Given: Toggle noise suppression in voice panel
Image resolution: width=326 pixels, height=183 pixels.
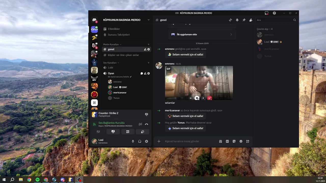Looking at the screenshot, I should (140, 124).
